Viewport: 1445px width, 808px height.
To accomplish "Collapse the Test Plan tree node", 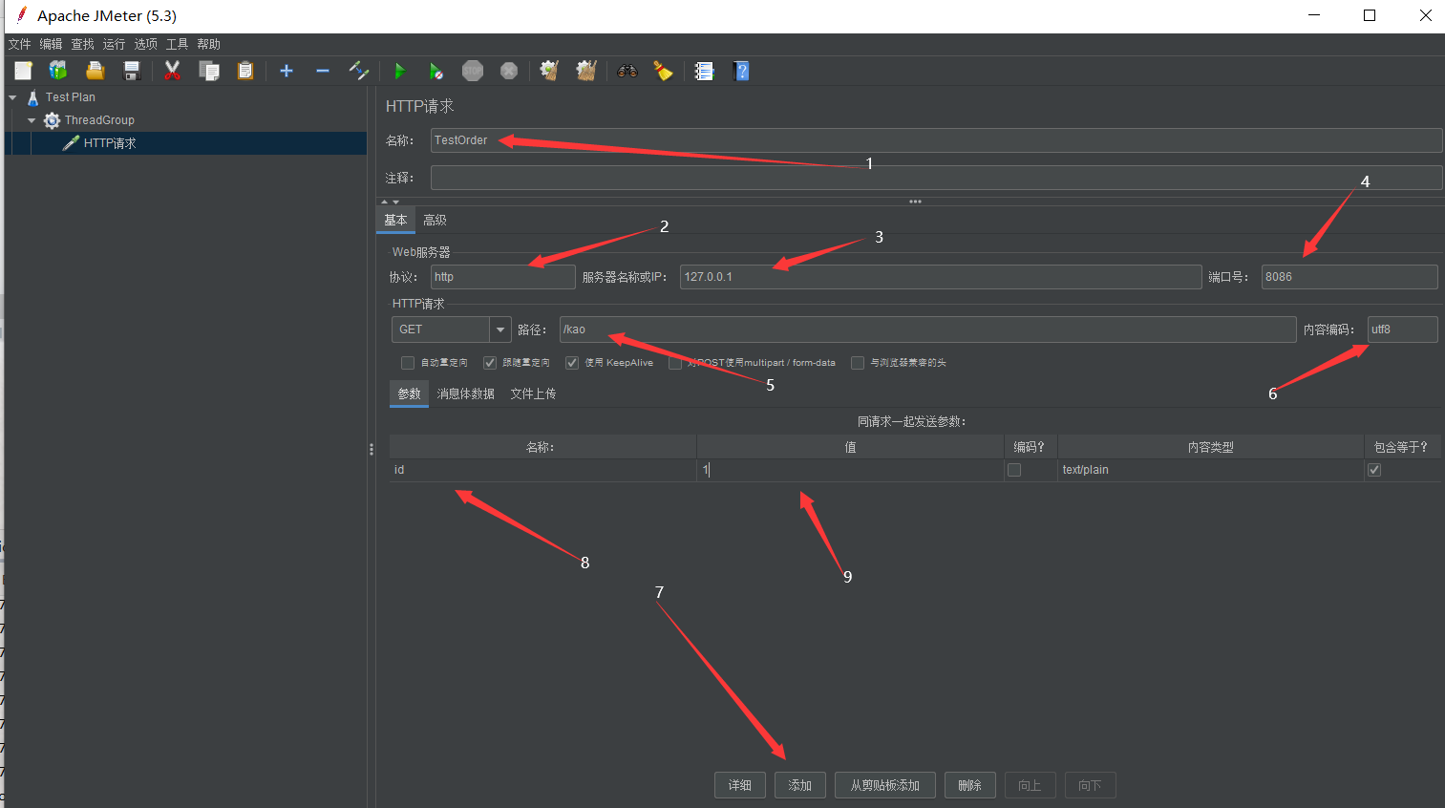I will point(12,96).
